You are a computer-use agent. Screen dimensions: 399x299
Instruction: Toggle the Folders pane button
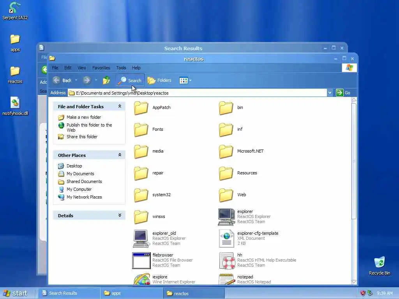point(159,80)
